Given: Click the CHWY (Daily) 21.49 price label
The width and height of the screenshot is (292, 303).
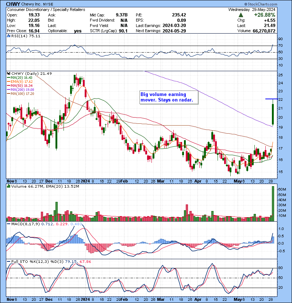Looking at the screenshot, I should coord(31,74).
